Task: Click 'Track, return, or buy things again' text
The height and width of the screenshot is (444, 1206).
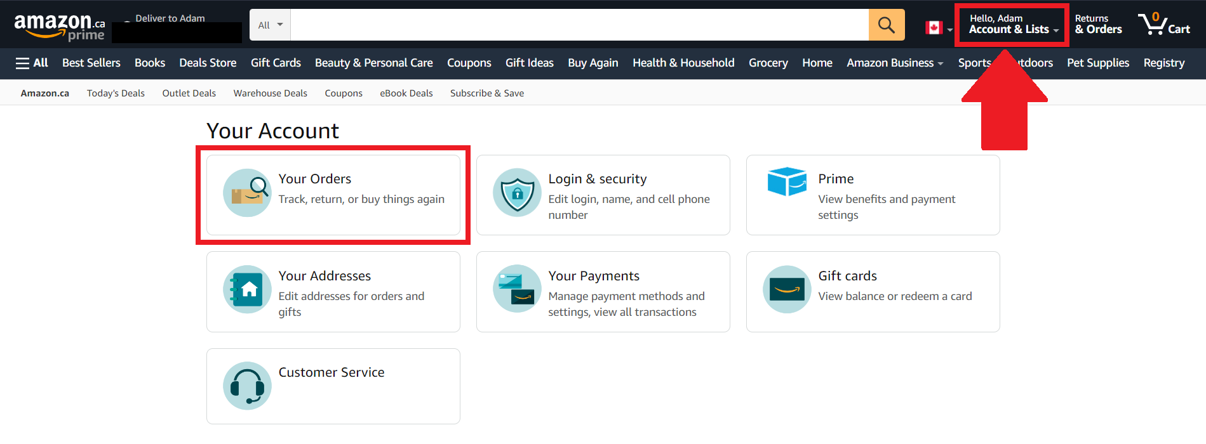Action: (x=361, y=199)
